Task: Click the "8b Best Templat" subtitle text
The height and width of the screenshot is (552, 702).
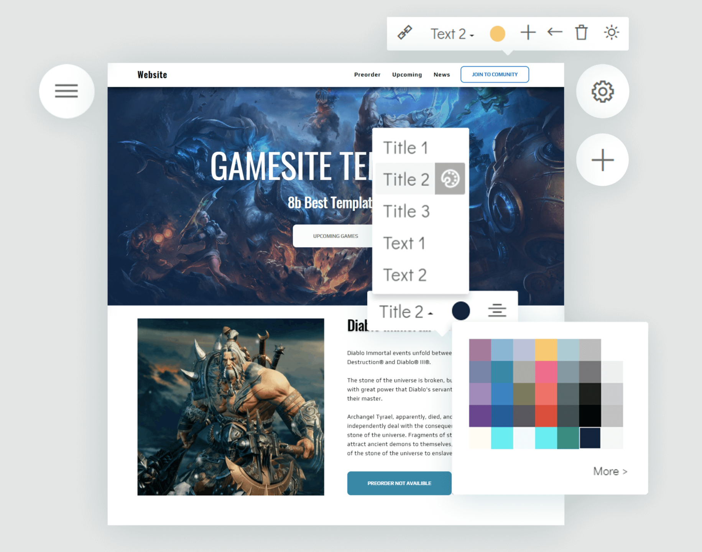Action: click(x=330, y=202)
